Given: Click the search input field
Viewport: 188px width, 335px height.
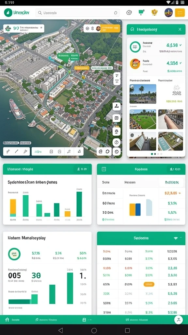Looking at the screenshot, I should pos(77,13).
